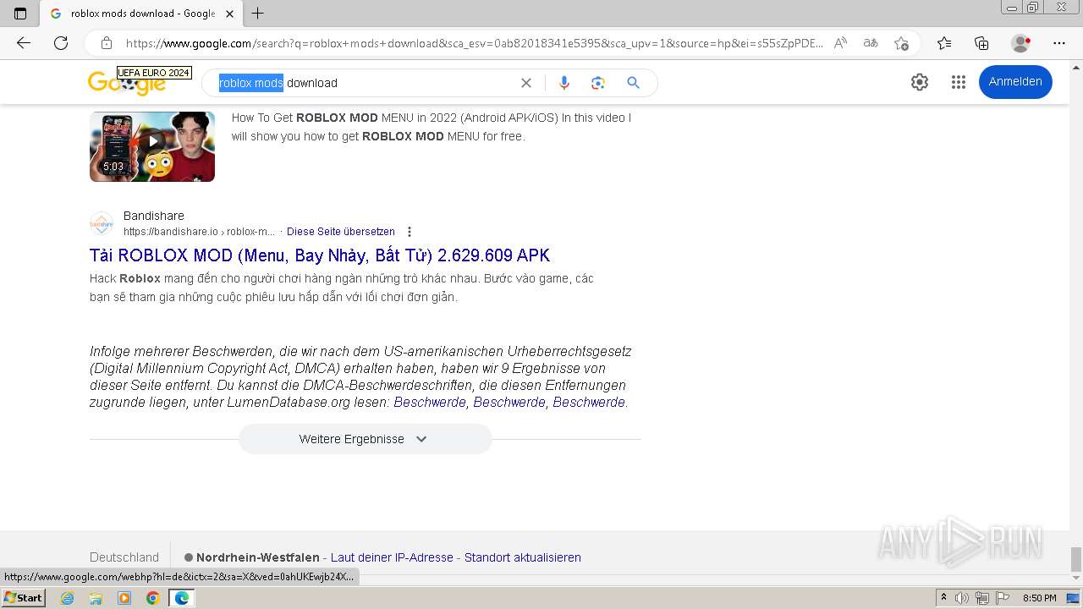
Task: Start voice search with the microphone
Action: point(564,83)
